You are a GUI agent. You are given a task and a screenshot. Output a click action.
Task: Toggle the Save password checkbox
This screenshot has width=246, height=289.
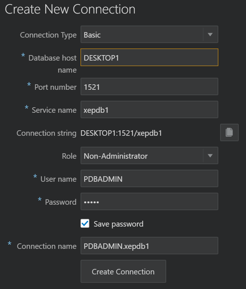(x=85, y=224)
